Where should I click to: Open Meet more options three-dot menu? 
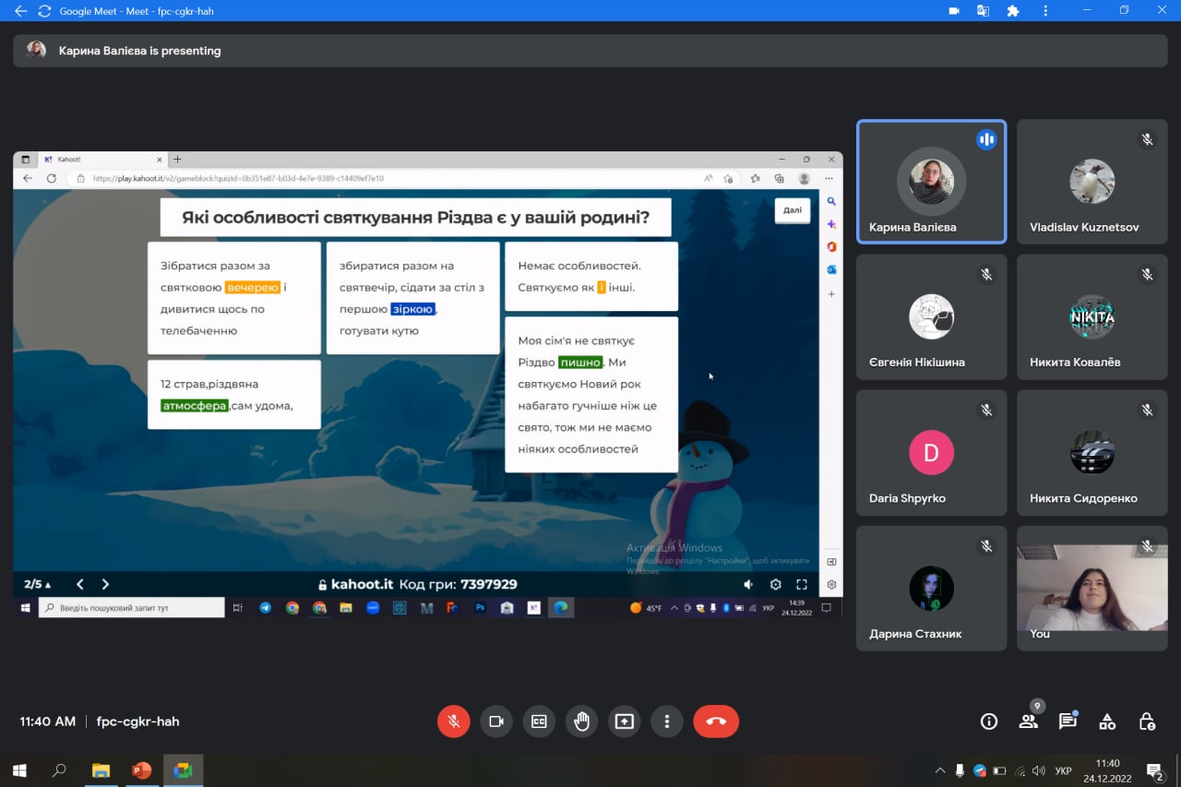click(667, 721)
